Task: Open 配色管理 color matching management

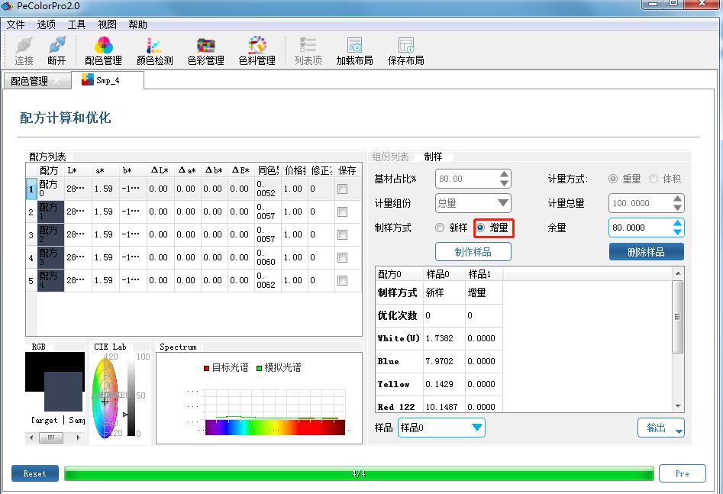Action: [103, 50]
